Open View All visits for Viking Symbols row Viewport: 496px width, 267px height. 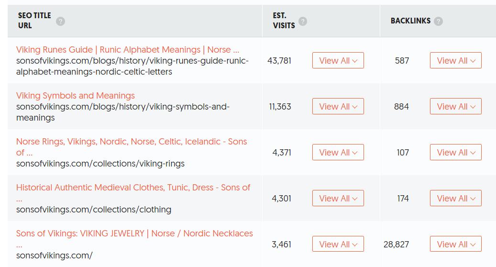click(338, 107)
